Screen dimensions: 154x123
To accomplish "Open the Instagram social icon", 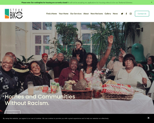I will pos(131,14).
